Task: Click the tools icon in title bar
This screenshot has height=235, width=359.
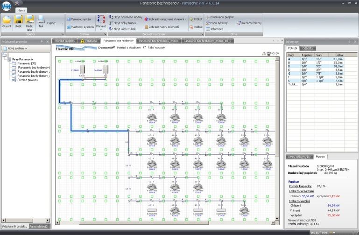Action: 17,3
